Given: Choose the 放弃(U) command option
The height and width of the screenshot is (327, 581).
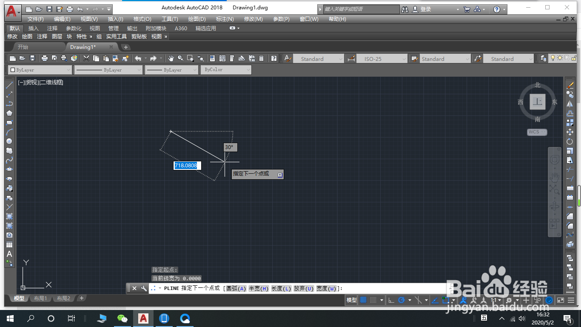Looking at the screenshot, I should [304, 288].
